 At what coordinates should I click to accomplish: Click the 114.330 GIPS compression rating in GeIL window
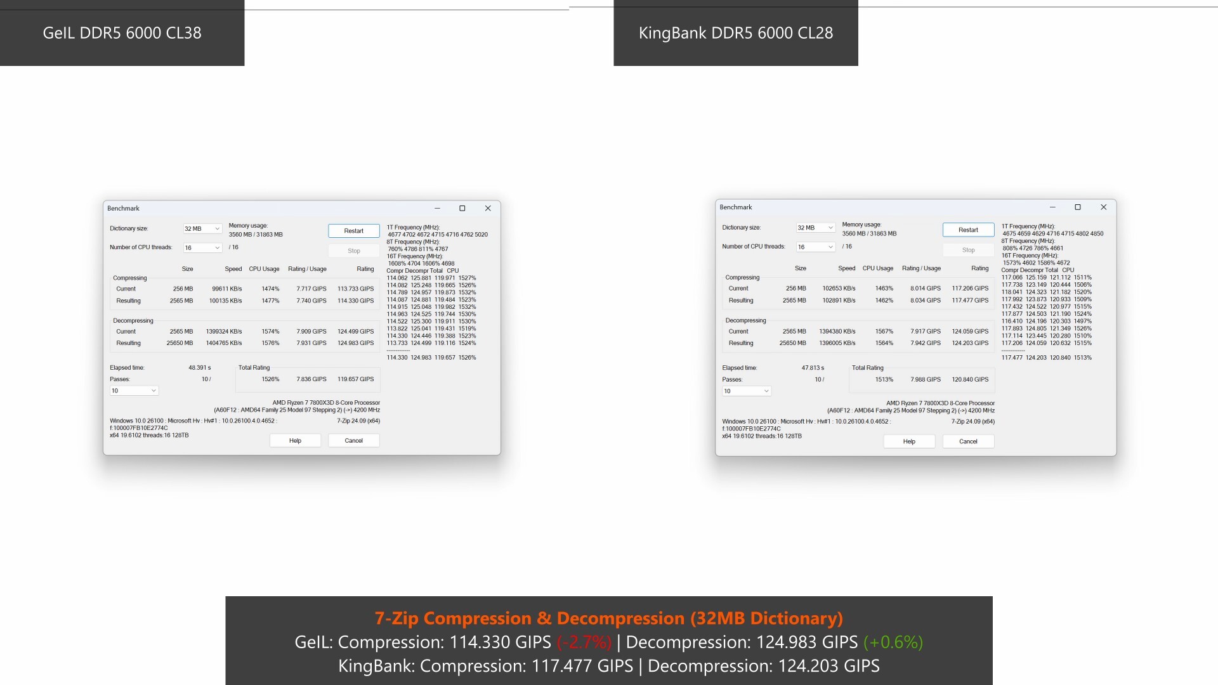click(355, 301)
